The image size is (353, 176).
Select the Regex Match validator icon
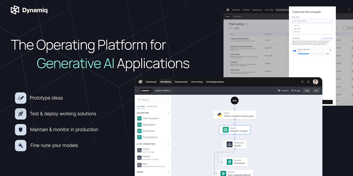click(x=139, y=124)
